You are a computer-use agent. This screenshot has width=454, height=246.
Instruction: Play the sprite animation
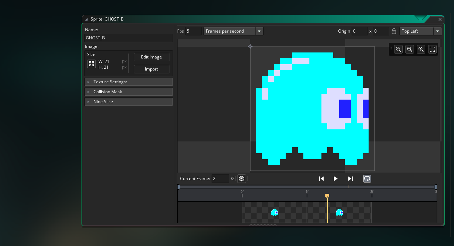click(336, 179)
